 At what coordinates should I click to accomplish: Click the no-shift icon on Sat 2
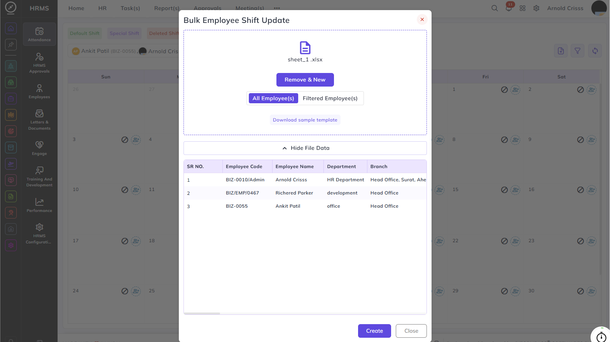pyautogui.click(x=580, y=90)
